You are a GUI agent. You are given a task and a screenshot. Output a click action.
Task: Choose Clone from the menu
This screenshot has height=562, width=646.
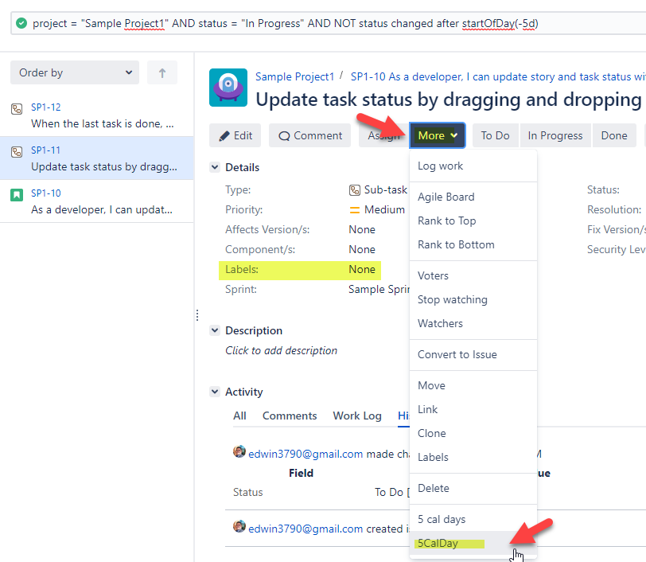(x=473, y=433)
